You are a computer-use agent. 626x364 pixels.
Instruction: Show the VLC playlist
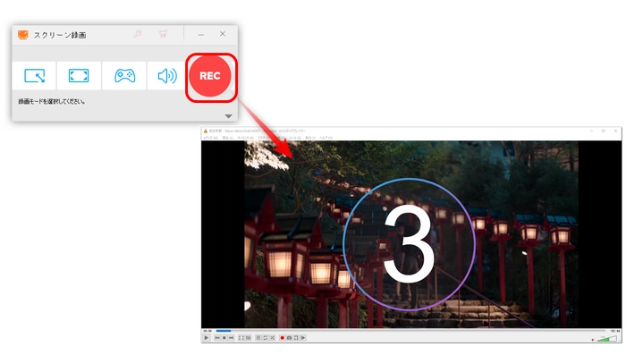click(x=258, y=338)
